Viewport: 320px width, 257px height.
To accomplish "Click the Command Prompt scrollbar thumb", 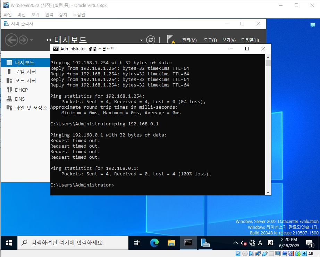I will [268, 63].
